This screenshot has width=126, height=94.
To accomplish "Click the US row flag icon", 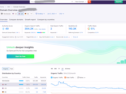I will [3, 88].
